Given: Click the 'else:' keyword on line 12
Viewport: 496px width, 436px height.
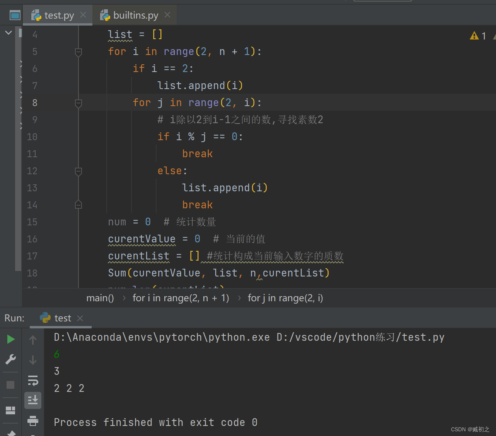Looking at the screenshot, I should [x=172, y=171].
